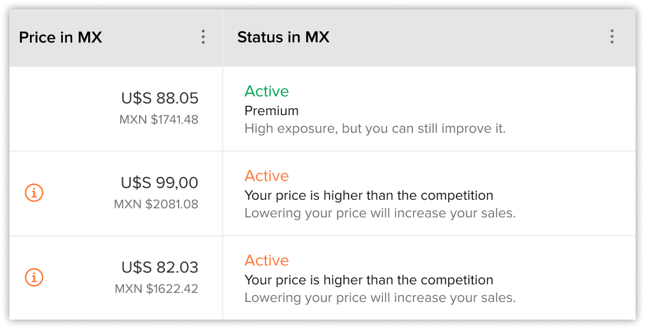This screenshot has width=645, height=329.
Task: Click the Premium listing type label
Action: tap(271, 110)
